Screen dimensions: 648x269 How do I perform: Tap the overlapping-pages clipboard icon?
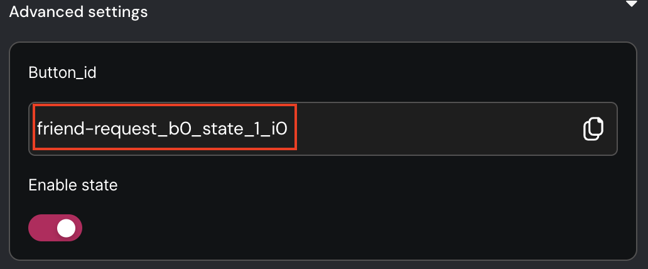593,129
